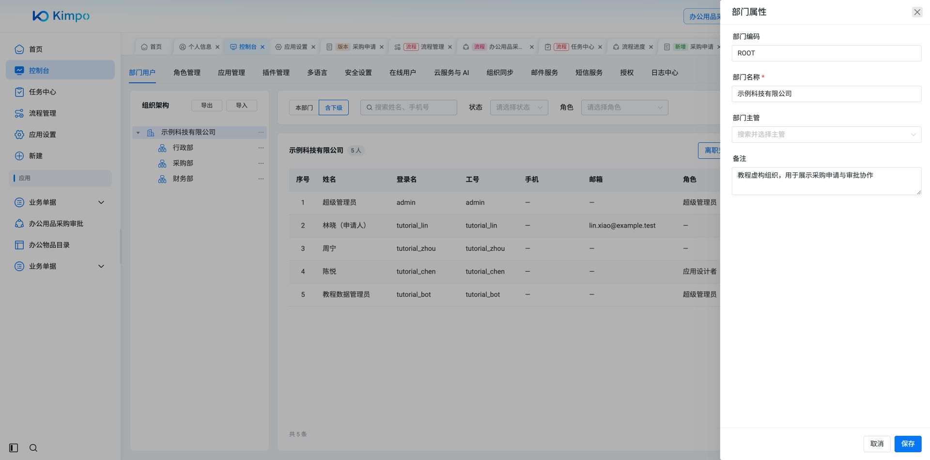Switch to 多语言 tab
This screenshot has height=460, width=930.
[x=317, y=73]
